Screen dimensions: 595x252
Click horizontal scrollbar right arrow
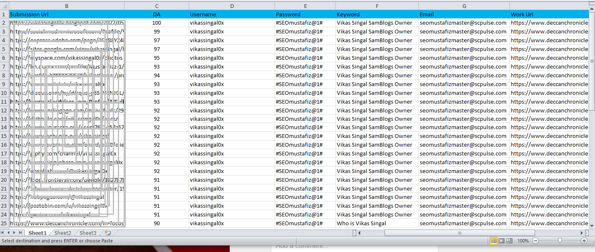pos(582,233)
